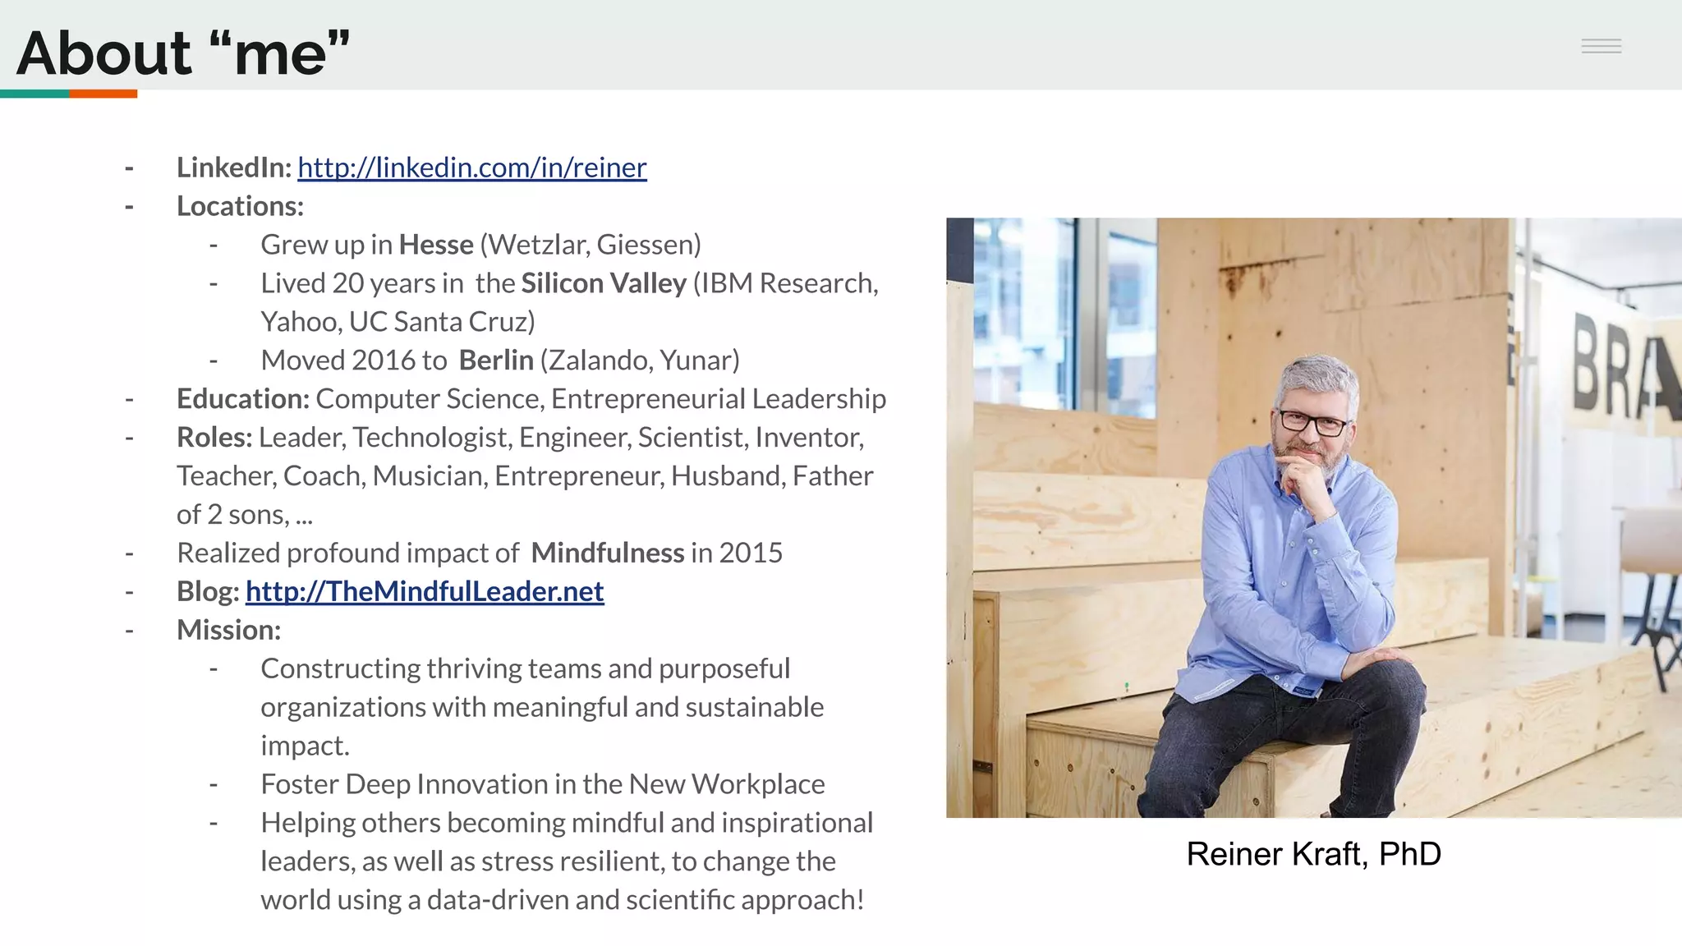Click the teal accent bar under title
Viewport: 1682px width, 946px height.
[x=34, y=94]
